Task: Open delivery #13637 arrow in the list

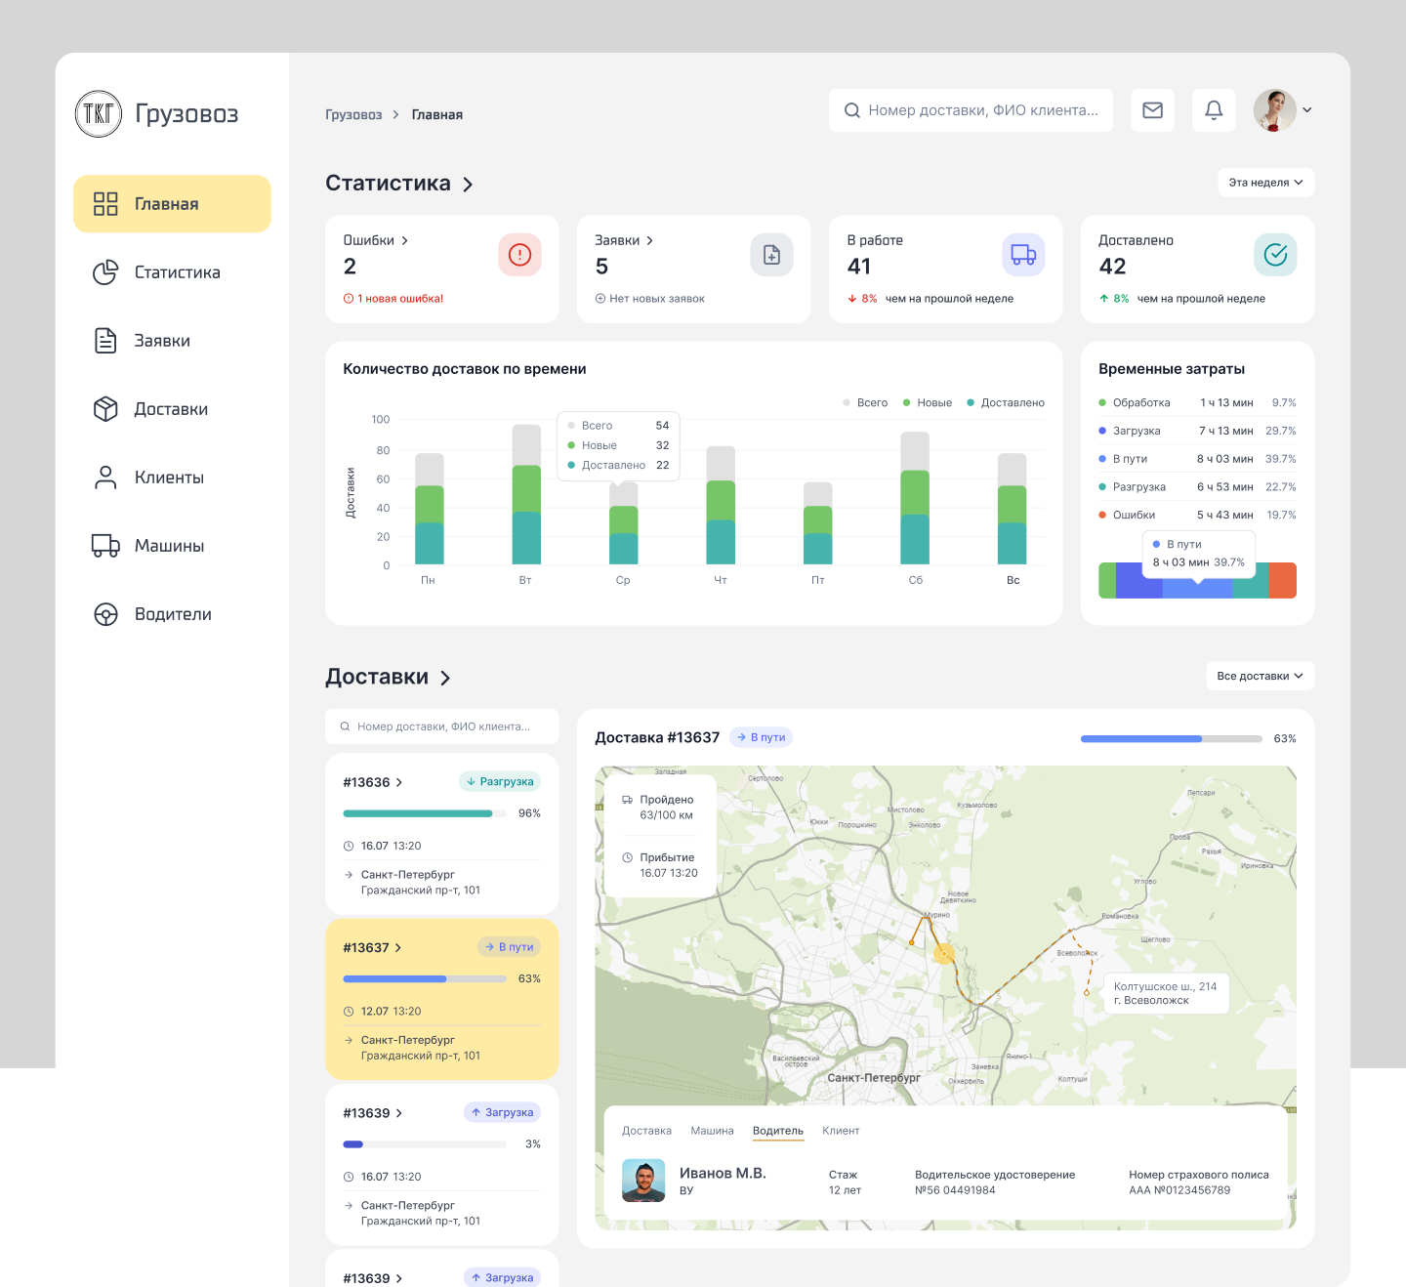Action: pos(398,948)
